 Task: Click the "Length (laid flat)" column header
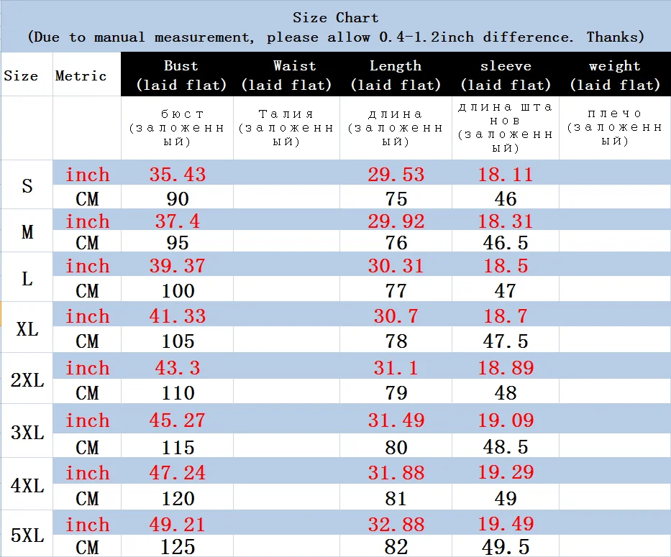click(396, 75)
